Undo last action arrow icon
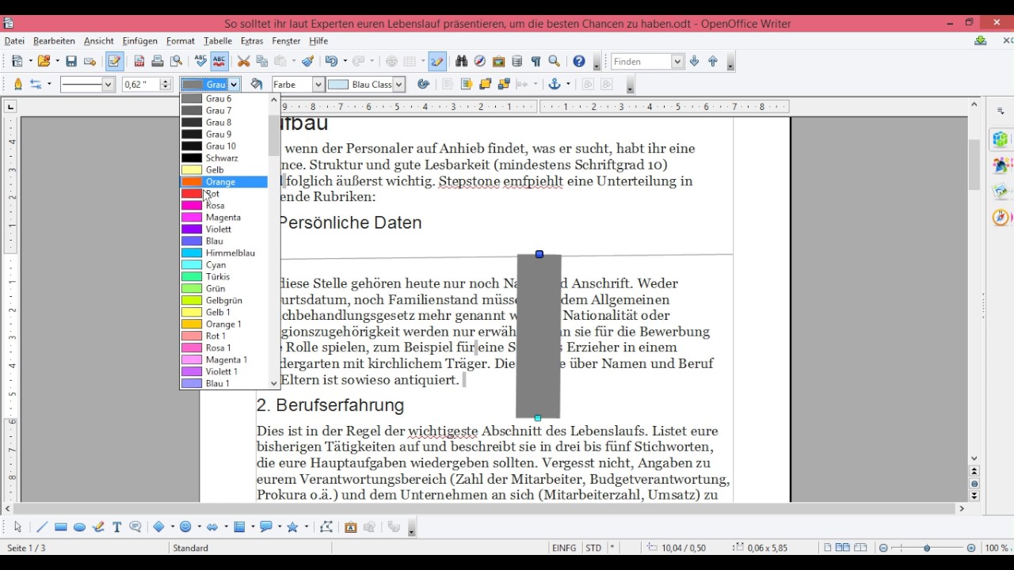Viewport: 1014px width, 570px height. [x=330, y=61]
